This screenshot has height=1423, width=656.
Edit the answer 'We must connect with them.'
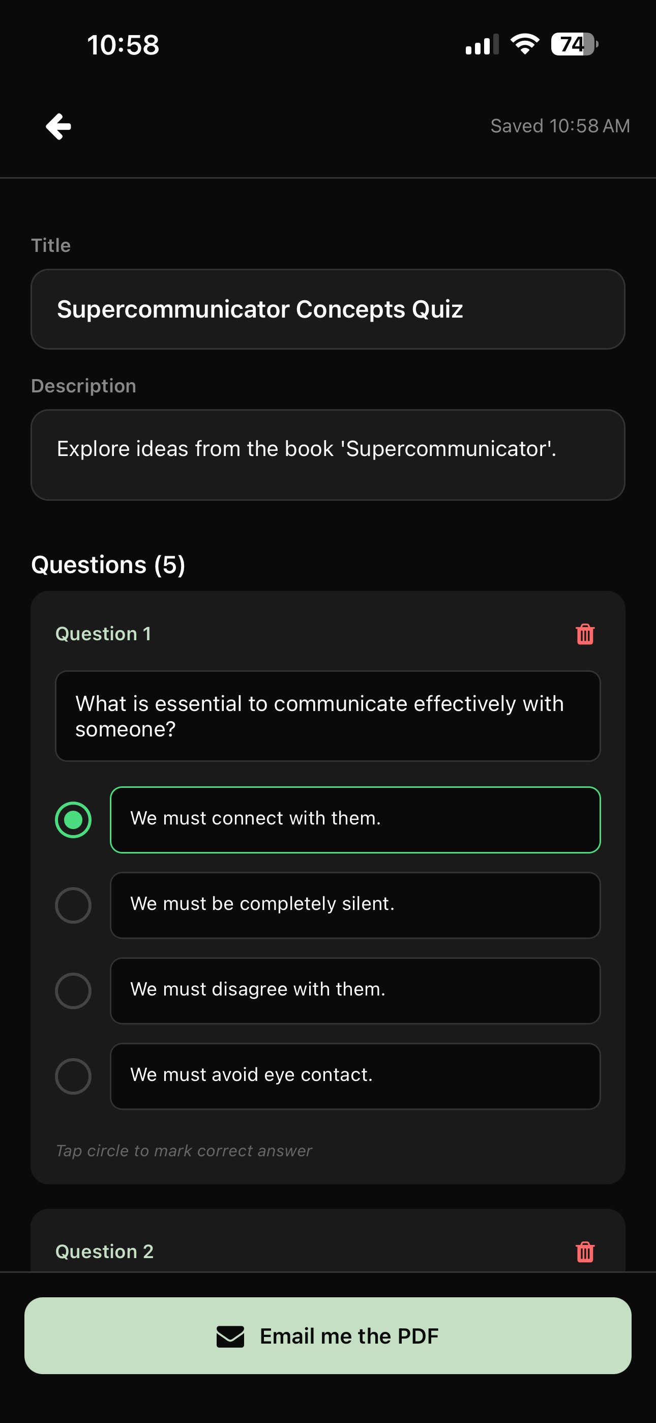(x=356, y=820)
